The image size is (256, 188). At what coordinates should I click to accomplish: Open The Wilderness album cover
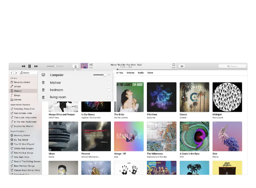tap(162, 136)
